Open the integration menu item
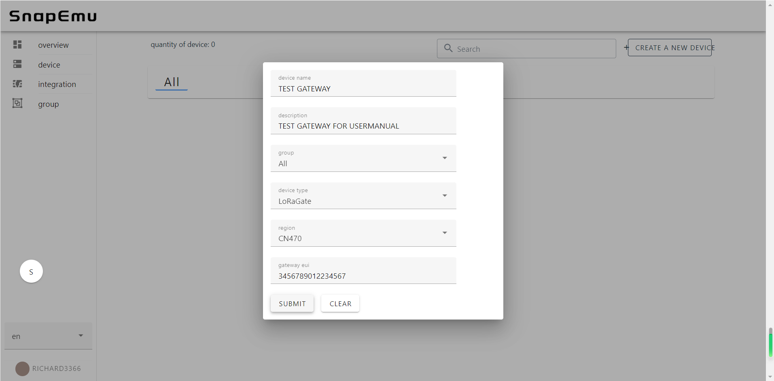774x381 pixels. [57, 84]
